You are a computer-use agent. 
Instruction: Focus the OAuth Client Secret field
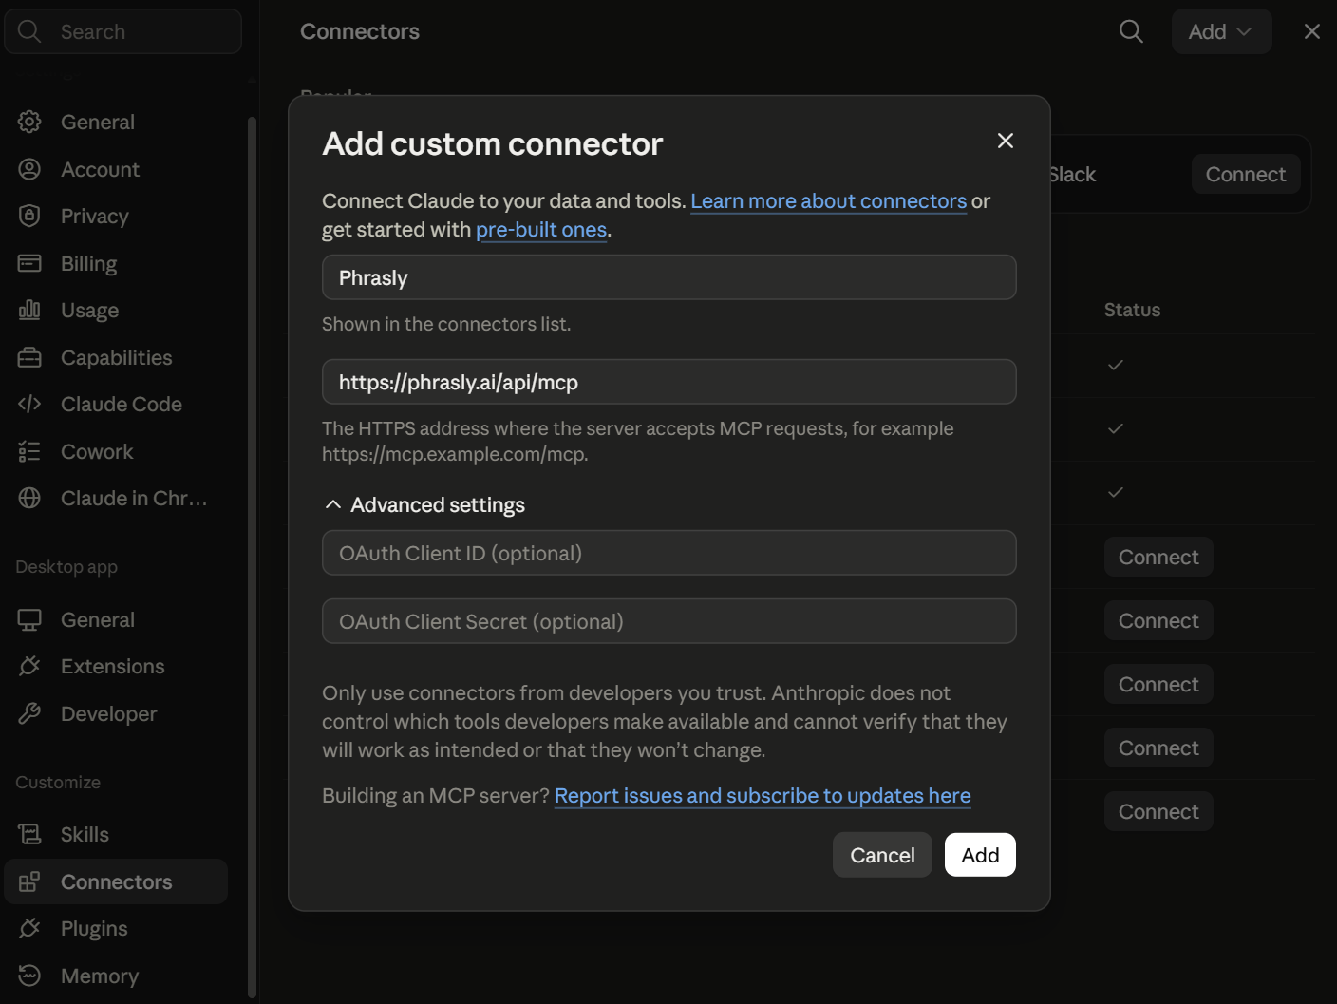click(x=668, y=621)
